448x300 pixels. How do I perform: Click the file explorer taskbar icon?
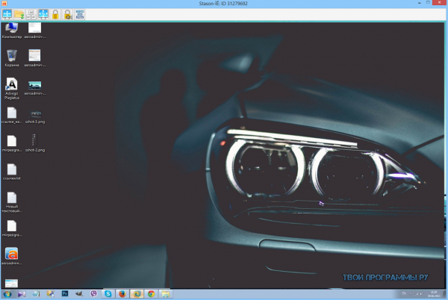(166, 294)
